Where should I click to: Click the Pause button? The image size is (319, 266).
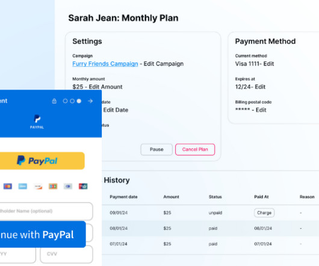[x=156, y=149]
